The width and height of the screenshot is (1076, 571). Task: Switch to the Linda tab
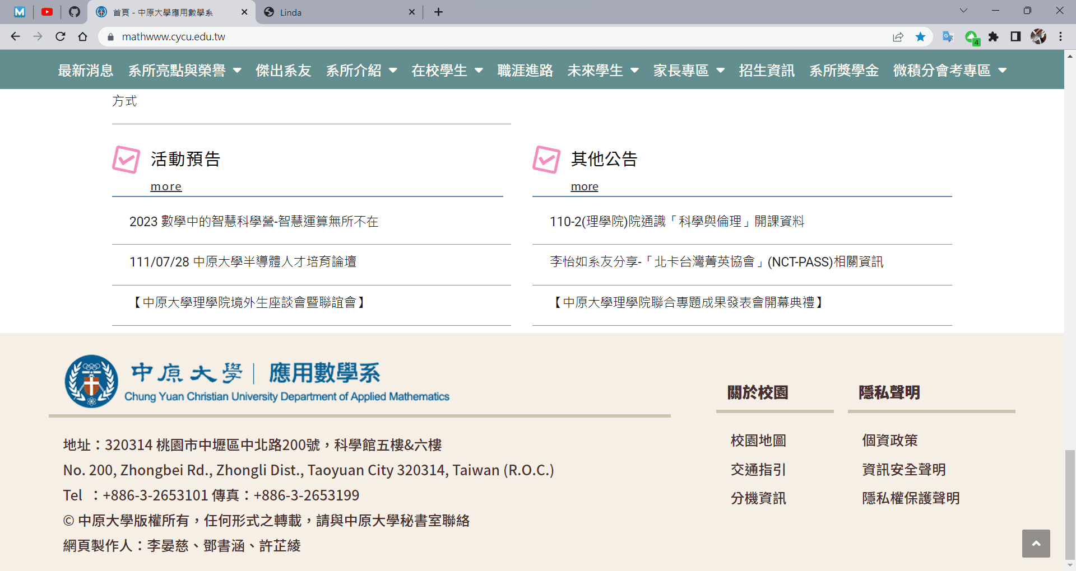[x=336, y=12]
